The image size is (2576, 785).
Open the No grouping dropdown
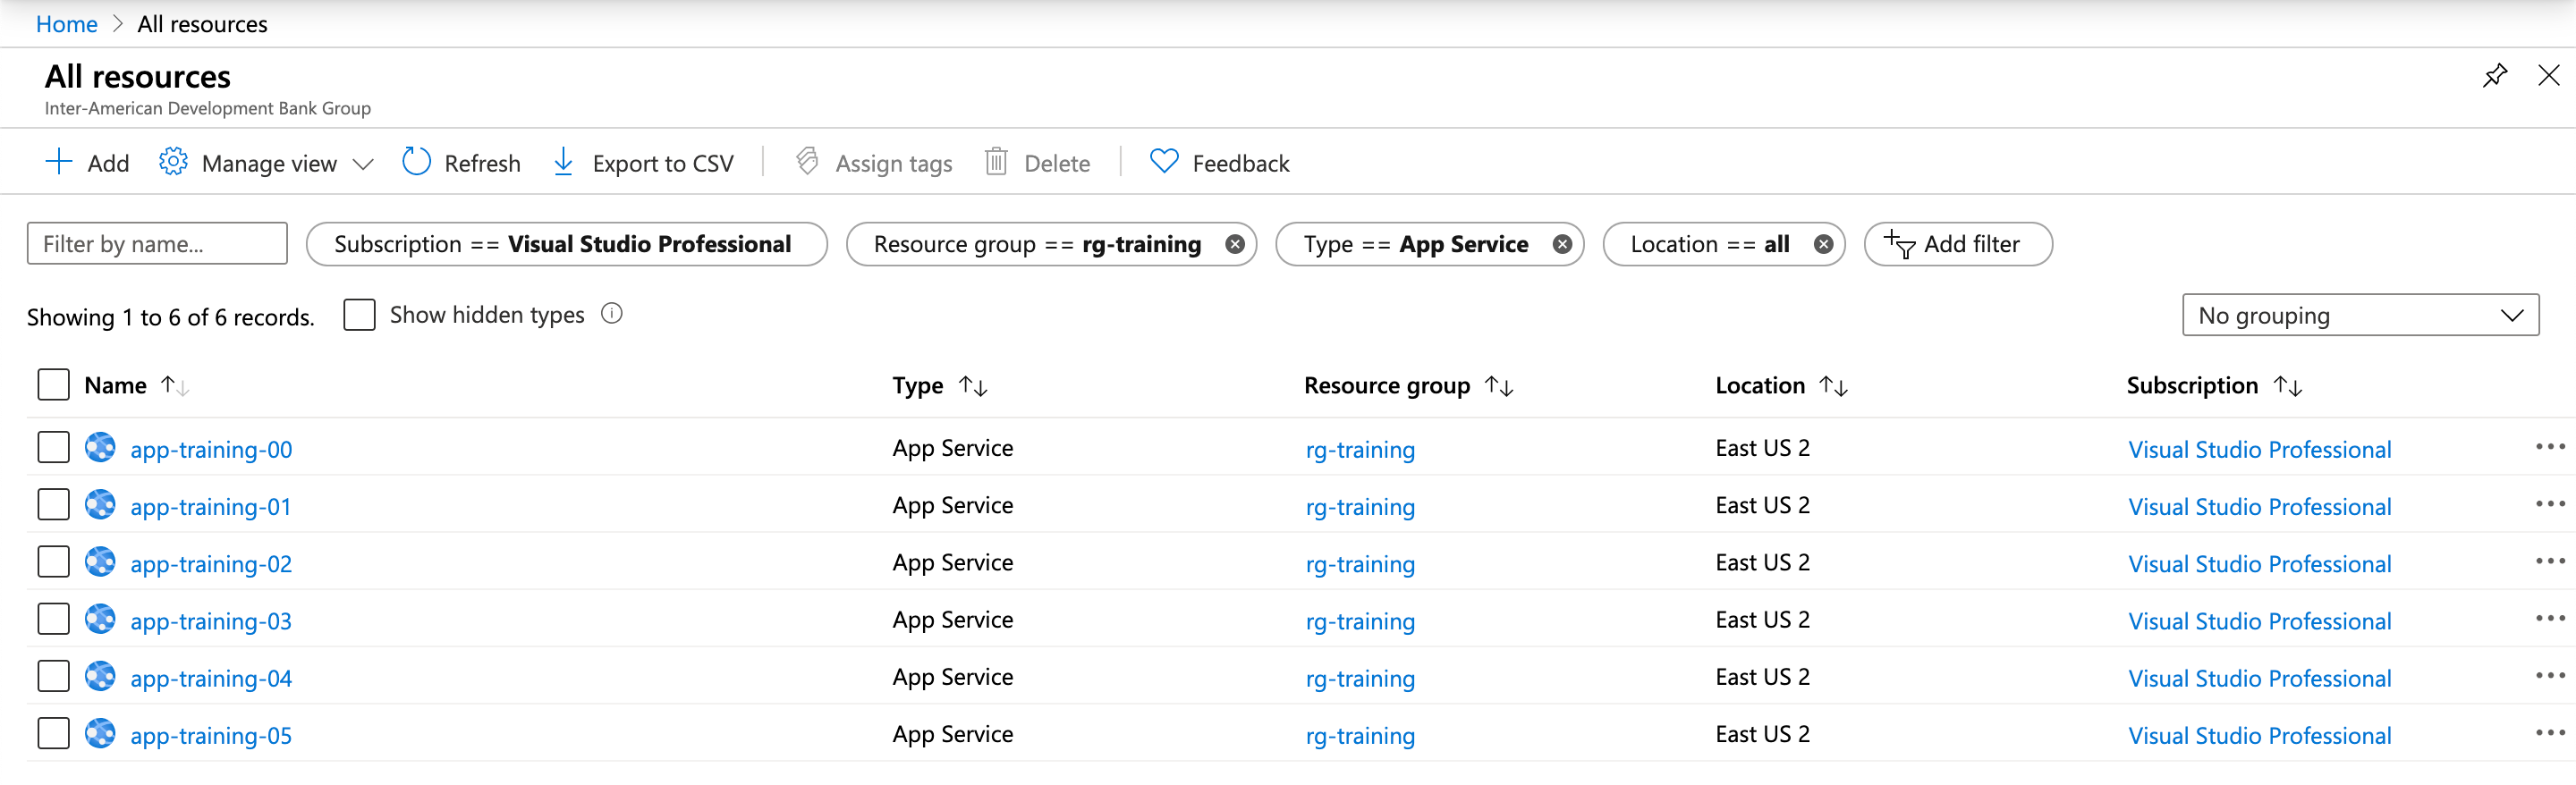pyautogui.click(x=2360, y=315)
